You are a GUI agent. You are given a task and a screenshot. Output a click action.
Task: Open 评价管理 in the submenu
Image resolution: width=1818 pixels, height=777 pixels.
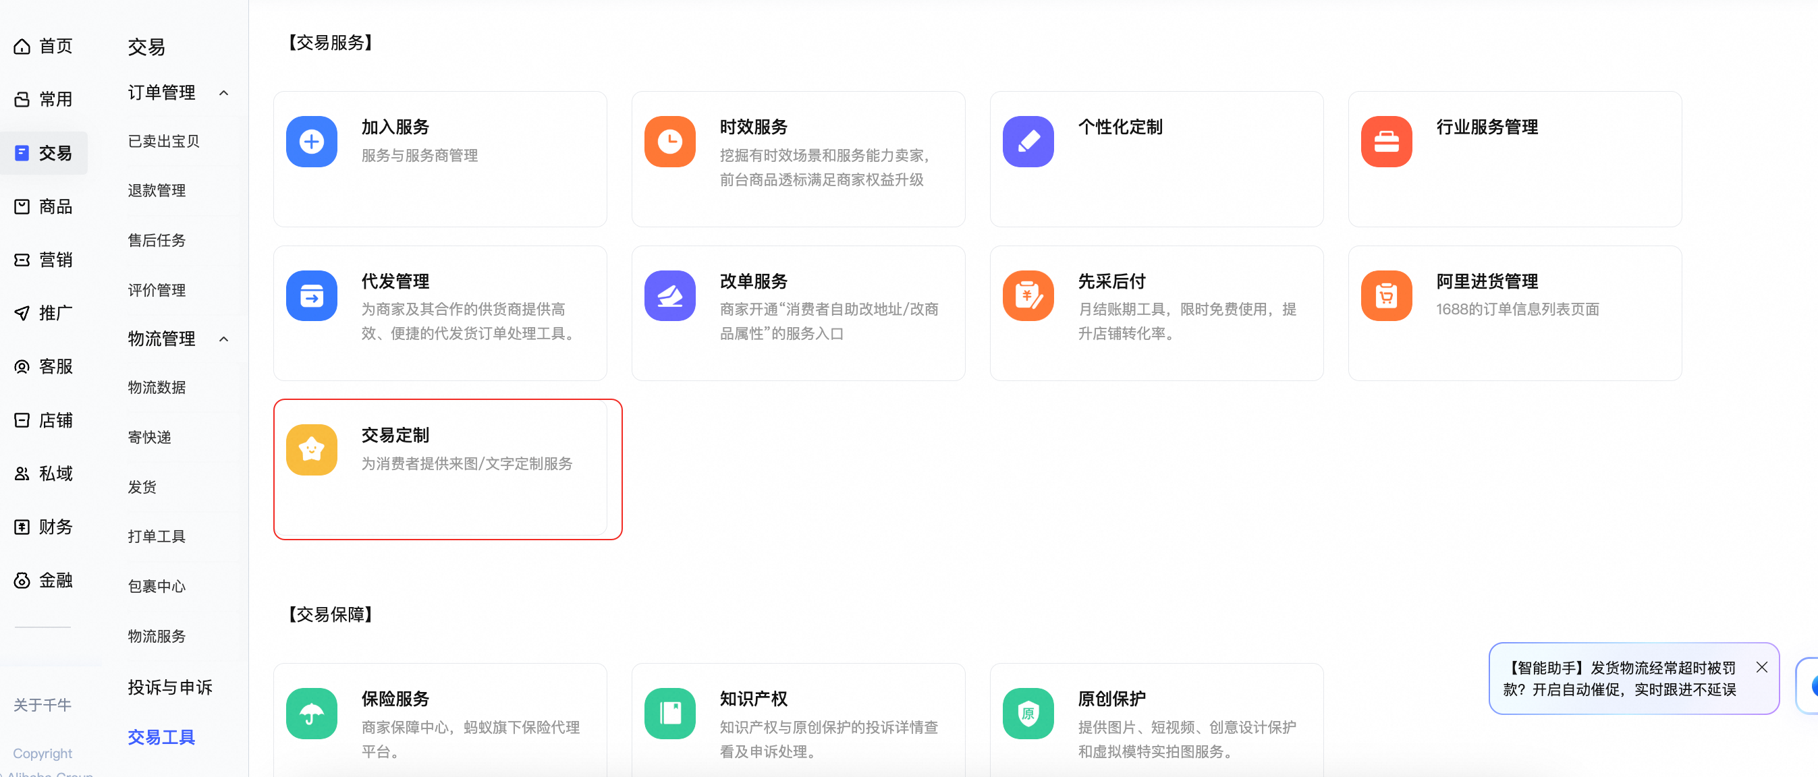(x=157, y=291)
